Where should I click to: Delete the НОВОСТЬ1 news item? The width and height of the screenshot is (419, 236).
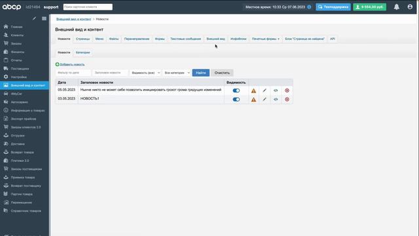pos(287,99)
